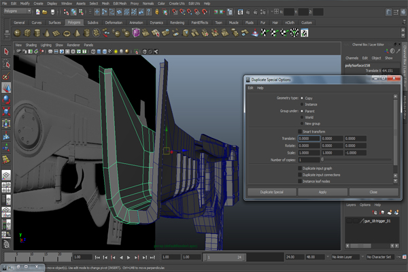Open the Polygons menu set dropdown
The image size is (408, 272).
[18, 11]
